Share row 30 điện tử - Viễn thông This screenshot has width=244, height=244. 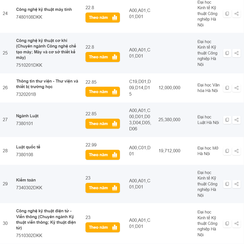coord(237,223)
